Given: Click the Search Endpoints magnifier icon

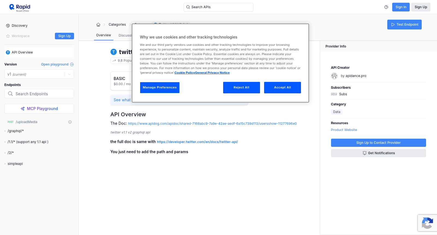Looking at the screenshot, I should [x=10, y=94].
